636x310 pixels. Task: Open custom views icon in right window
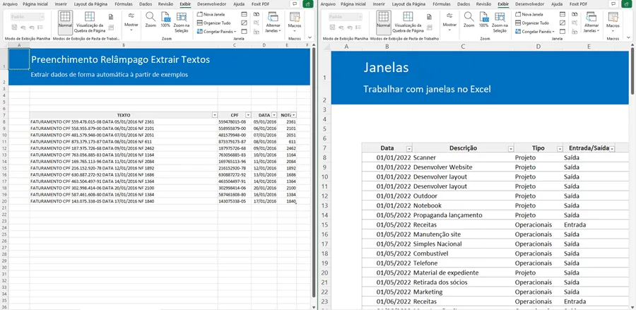click(429, 27)
